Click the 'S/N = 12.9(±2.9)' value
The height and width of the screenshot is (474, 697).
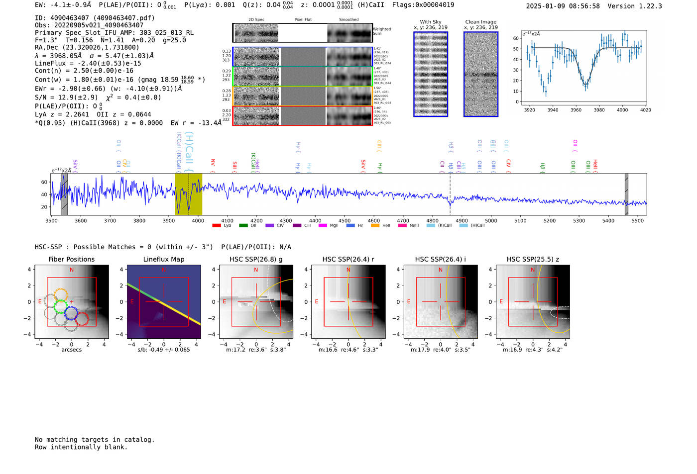coord(66,97)
